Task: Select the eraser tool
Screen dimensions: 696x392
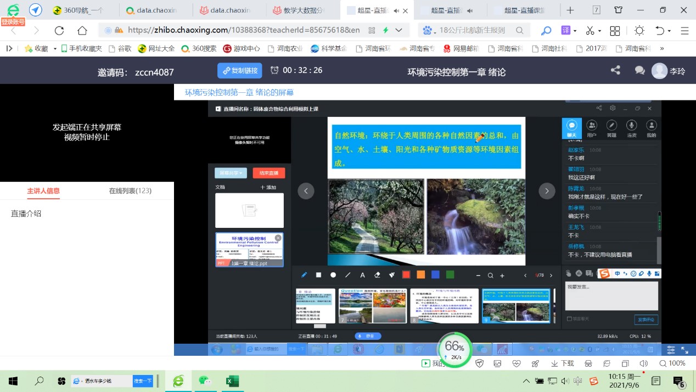Action: (377, 275)
